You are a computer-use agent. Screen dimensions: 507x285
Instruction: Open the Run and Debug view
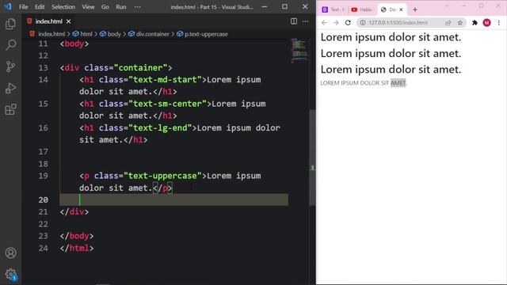[10, 88]
